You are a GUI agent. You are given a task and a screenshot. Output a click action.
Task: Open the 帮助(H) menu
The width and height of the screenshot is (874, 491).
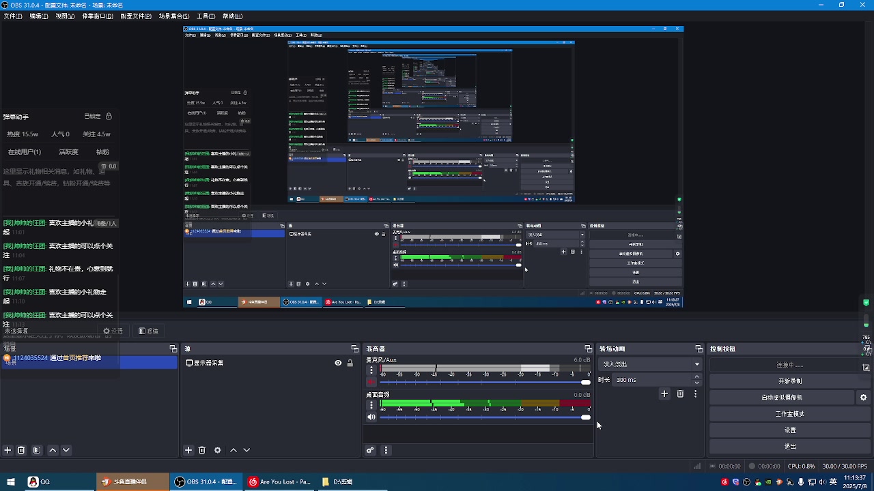click(x=232, y=16)
